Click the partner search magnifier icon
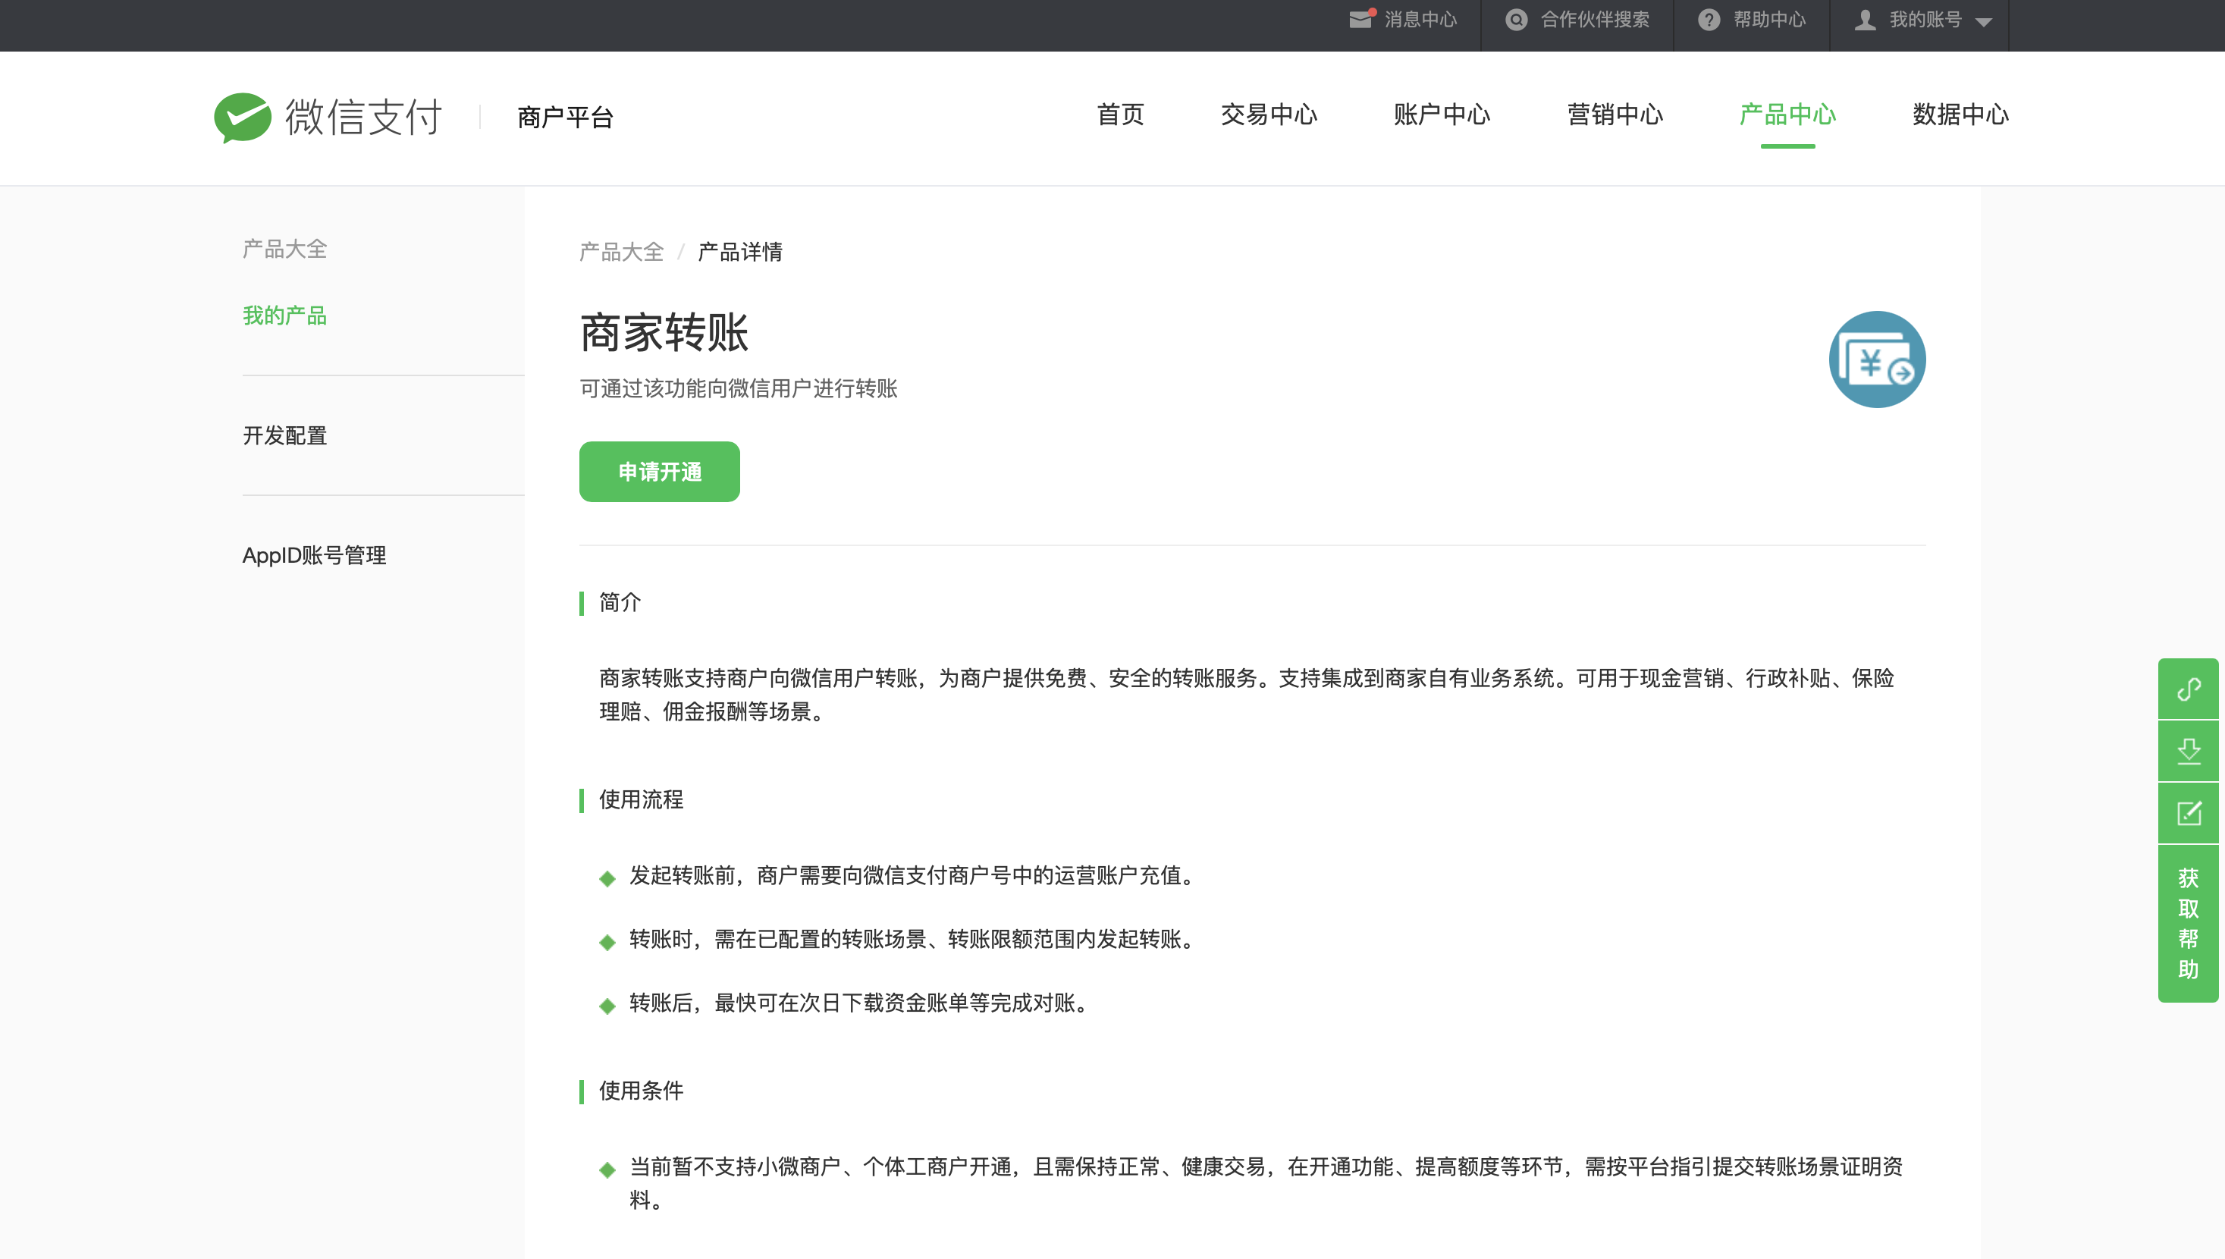This screenshot has height=1259, width=2225. coord(1516,19)
